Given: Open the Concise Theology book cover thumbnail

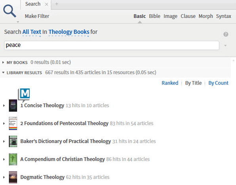Looking at the screenshot, I should tap(13, 105).
